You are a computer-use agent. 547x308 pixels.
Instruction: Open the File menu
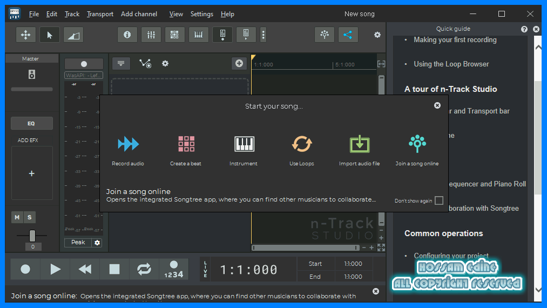pyautogui.click(x=34, y=14)
